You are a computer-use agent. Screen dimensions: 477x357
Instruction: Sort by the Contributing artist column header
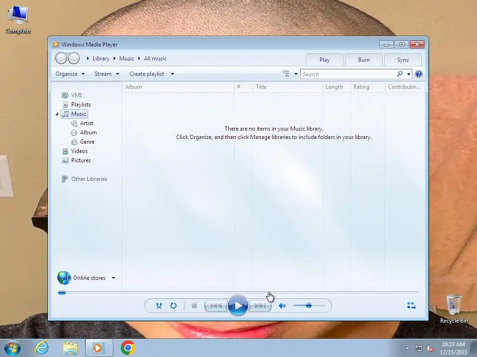[405, 87]
